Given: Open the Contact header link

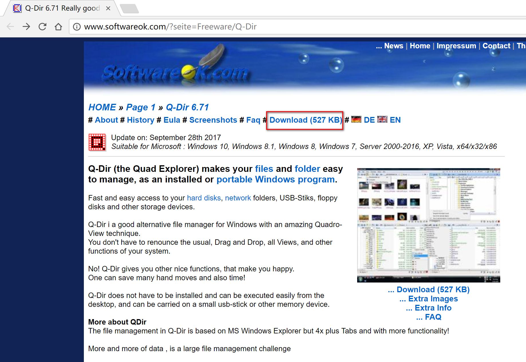Looking at the screenshot, I should tap(496, 46).
